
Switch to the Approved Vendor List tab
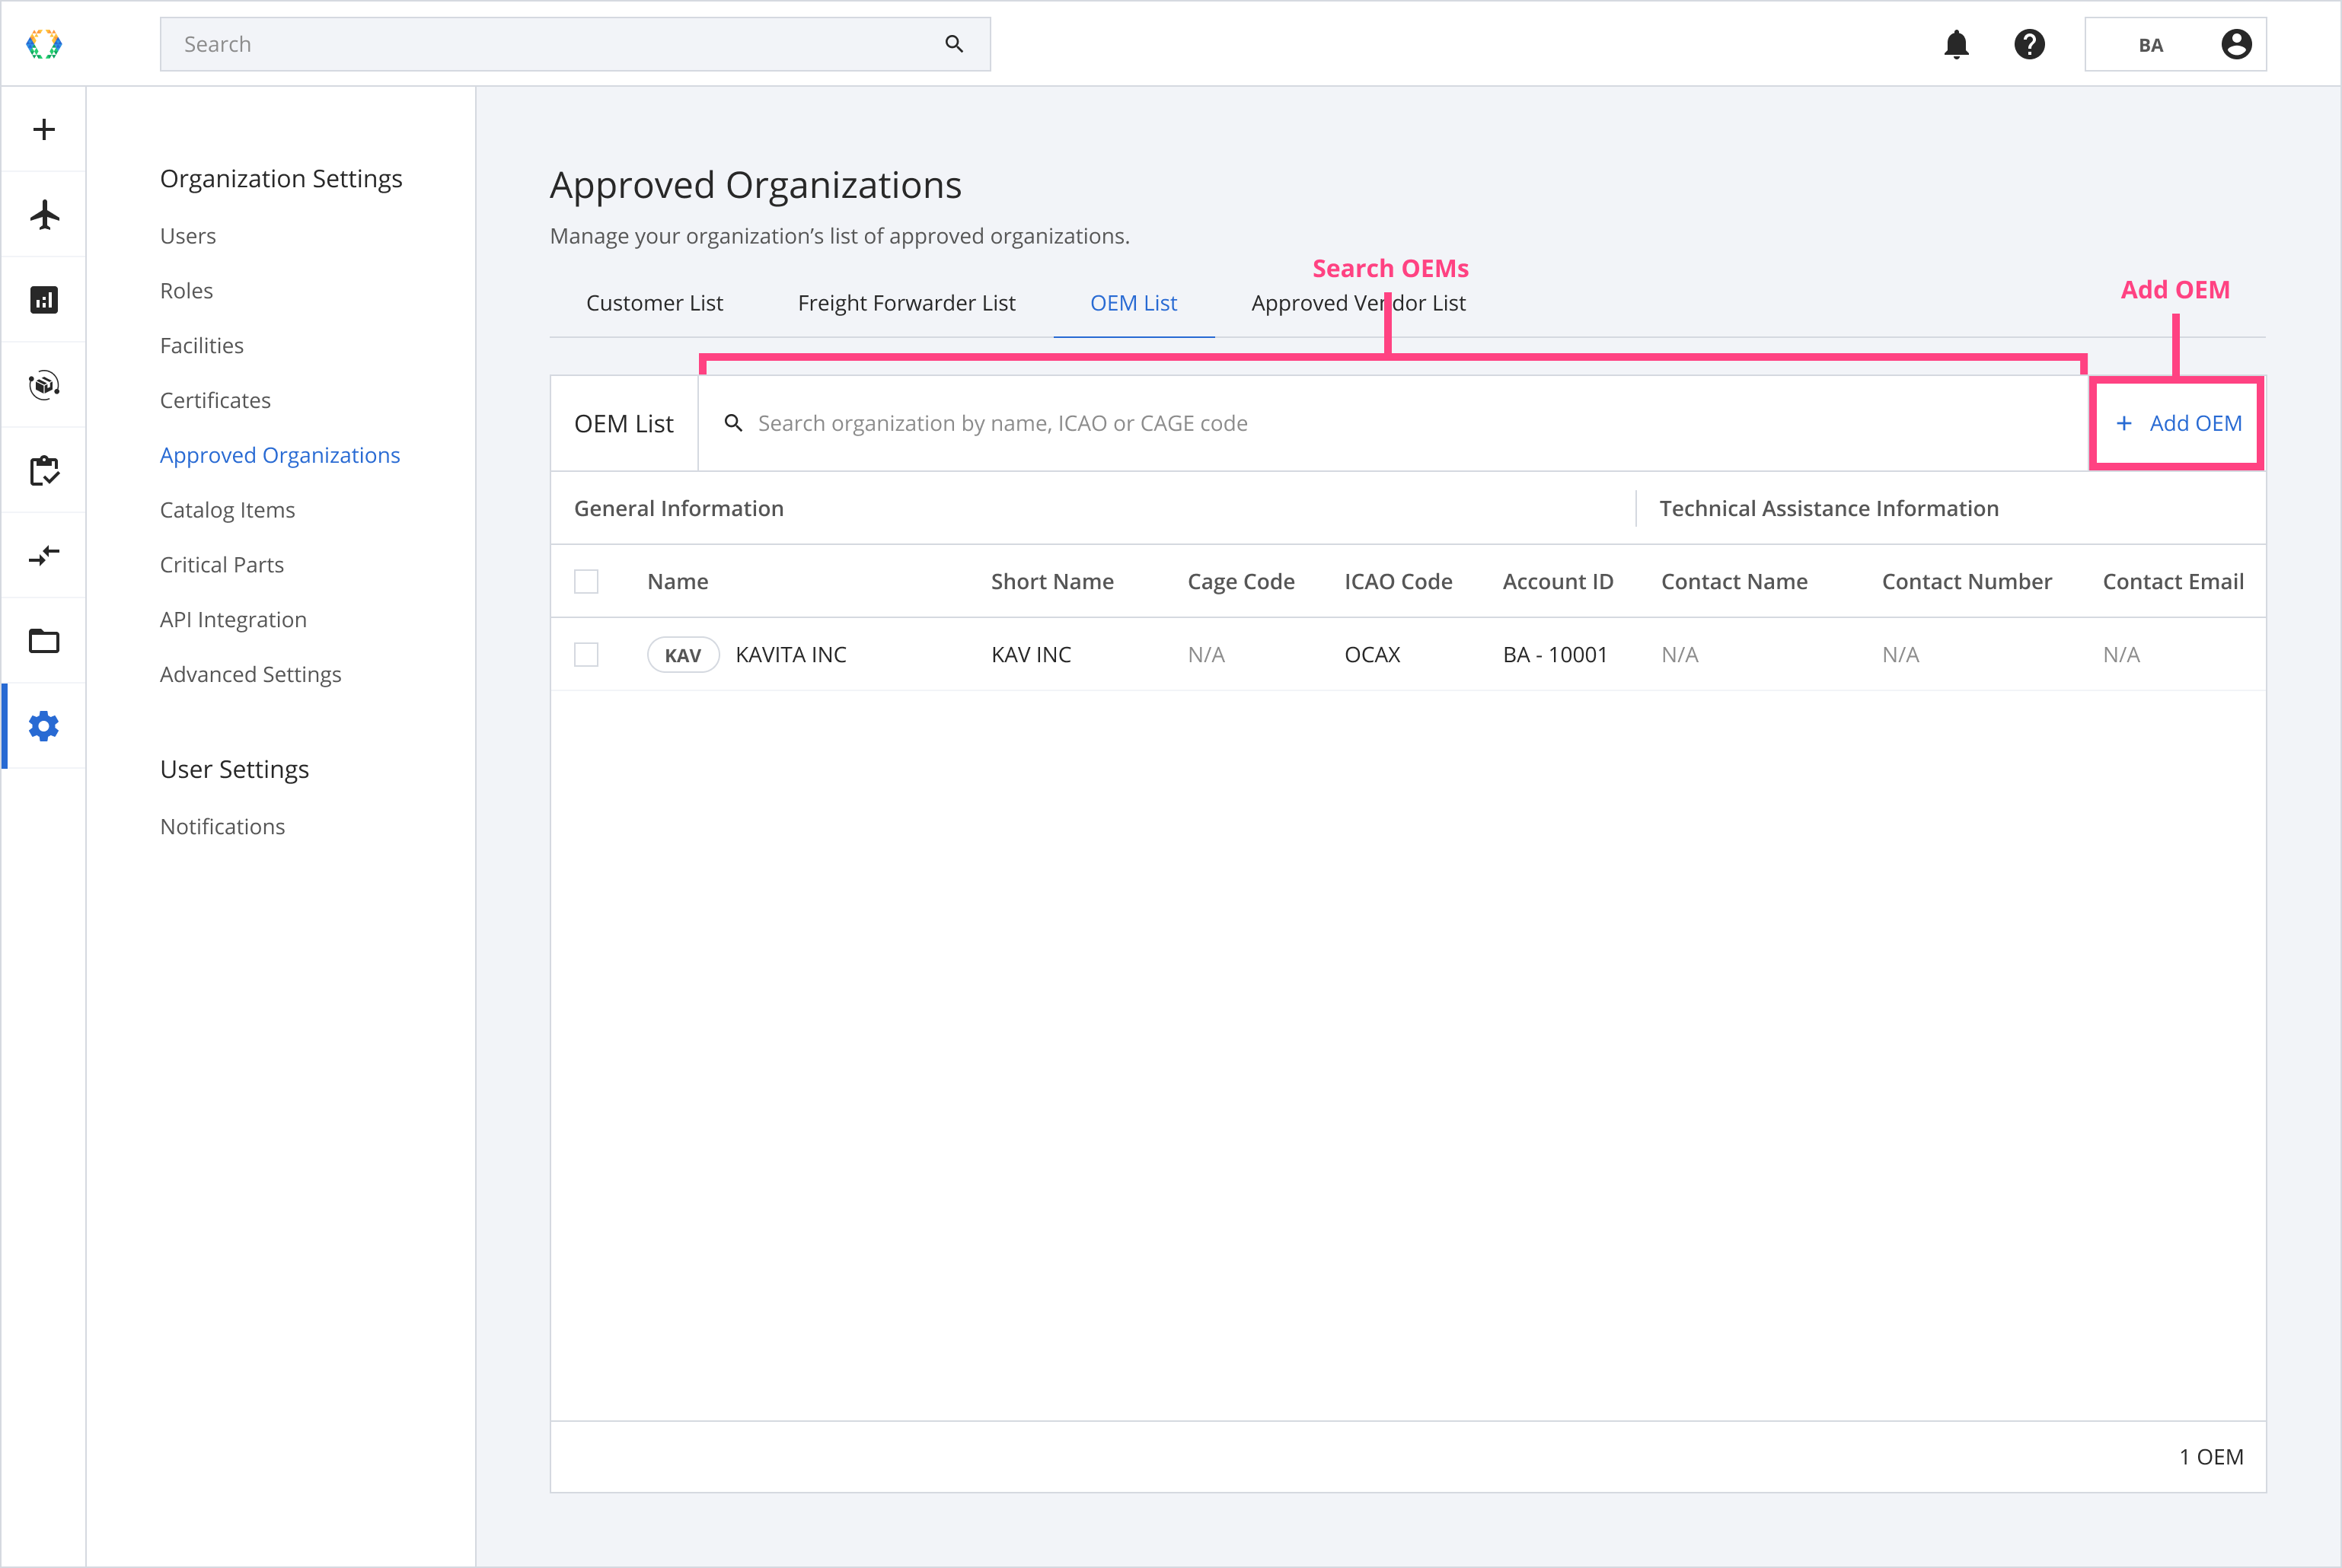[x=1358, y=303]
